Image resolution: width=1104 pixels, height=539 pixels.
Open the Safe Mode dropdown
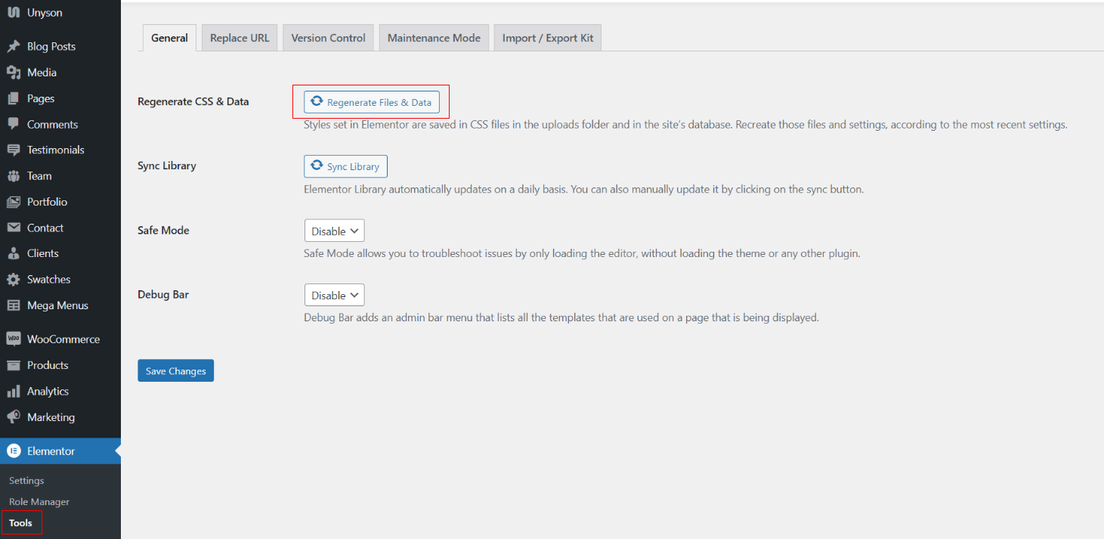tap(334, 231)
